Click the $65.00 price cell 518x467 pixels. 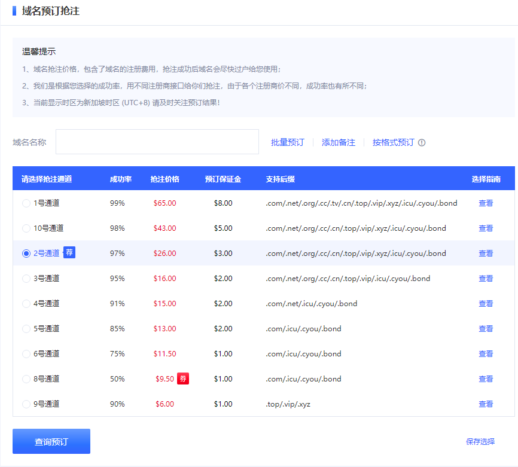point(164,203)
